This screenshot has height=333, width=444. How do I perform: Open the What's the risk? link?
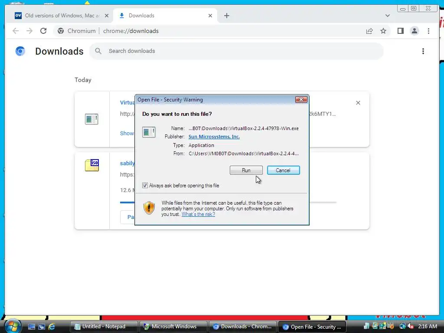198,214
